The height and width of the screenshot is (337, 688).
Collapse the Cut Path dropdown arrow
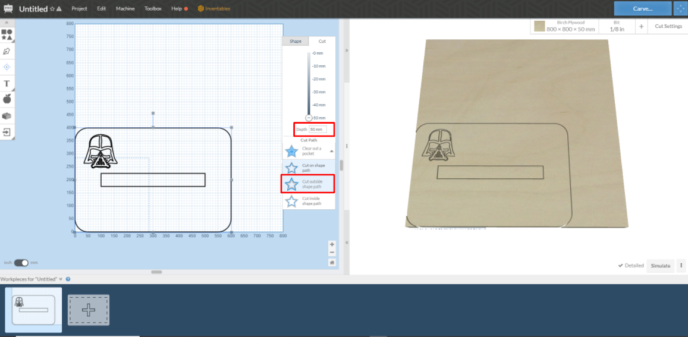point(331,151)
